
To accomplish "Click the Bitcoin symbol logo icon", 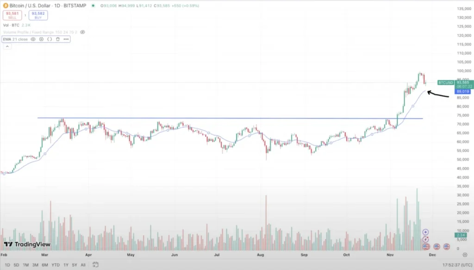I will tap(6, 6).
